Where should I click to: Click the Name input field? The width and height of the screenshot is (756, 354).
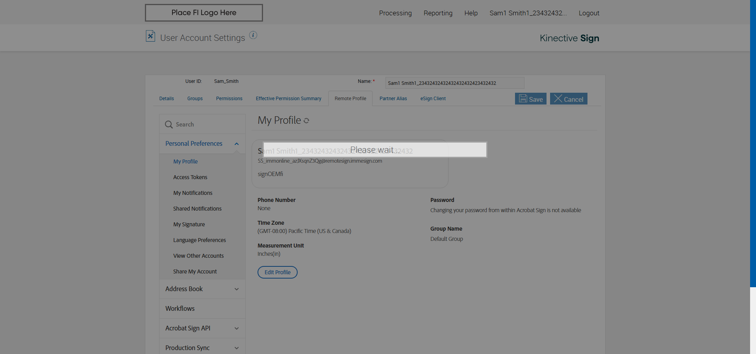455,83
